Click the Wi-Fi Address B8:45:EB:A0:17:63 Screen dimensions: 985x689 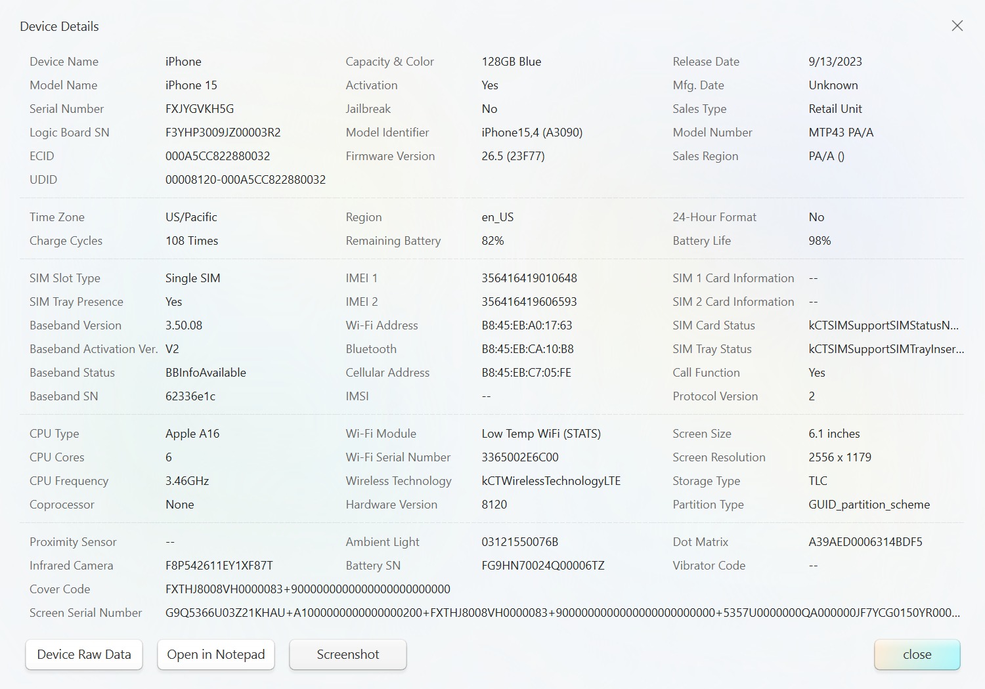click(527, 325)
